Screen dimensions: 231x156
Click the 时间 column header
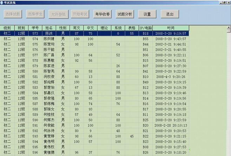(171, 28)
